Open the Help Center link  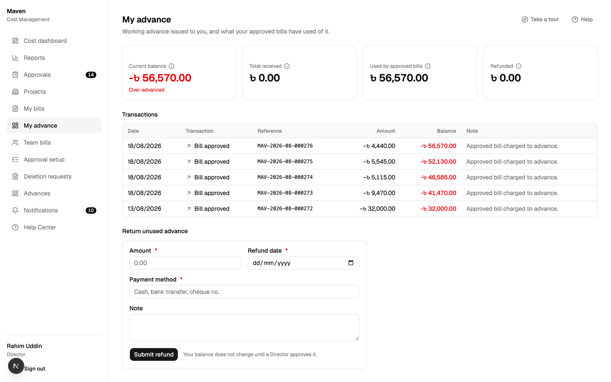tap(54, 227)
